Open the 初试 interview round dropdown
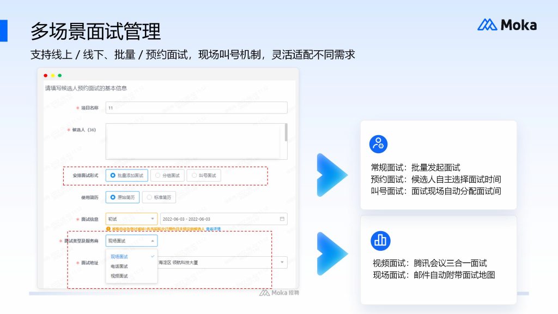Image resolution: width=558 pixels, height=314 pixels. pos(131,219)
